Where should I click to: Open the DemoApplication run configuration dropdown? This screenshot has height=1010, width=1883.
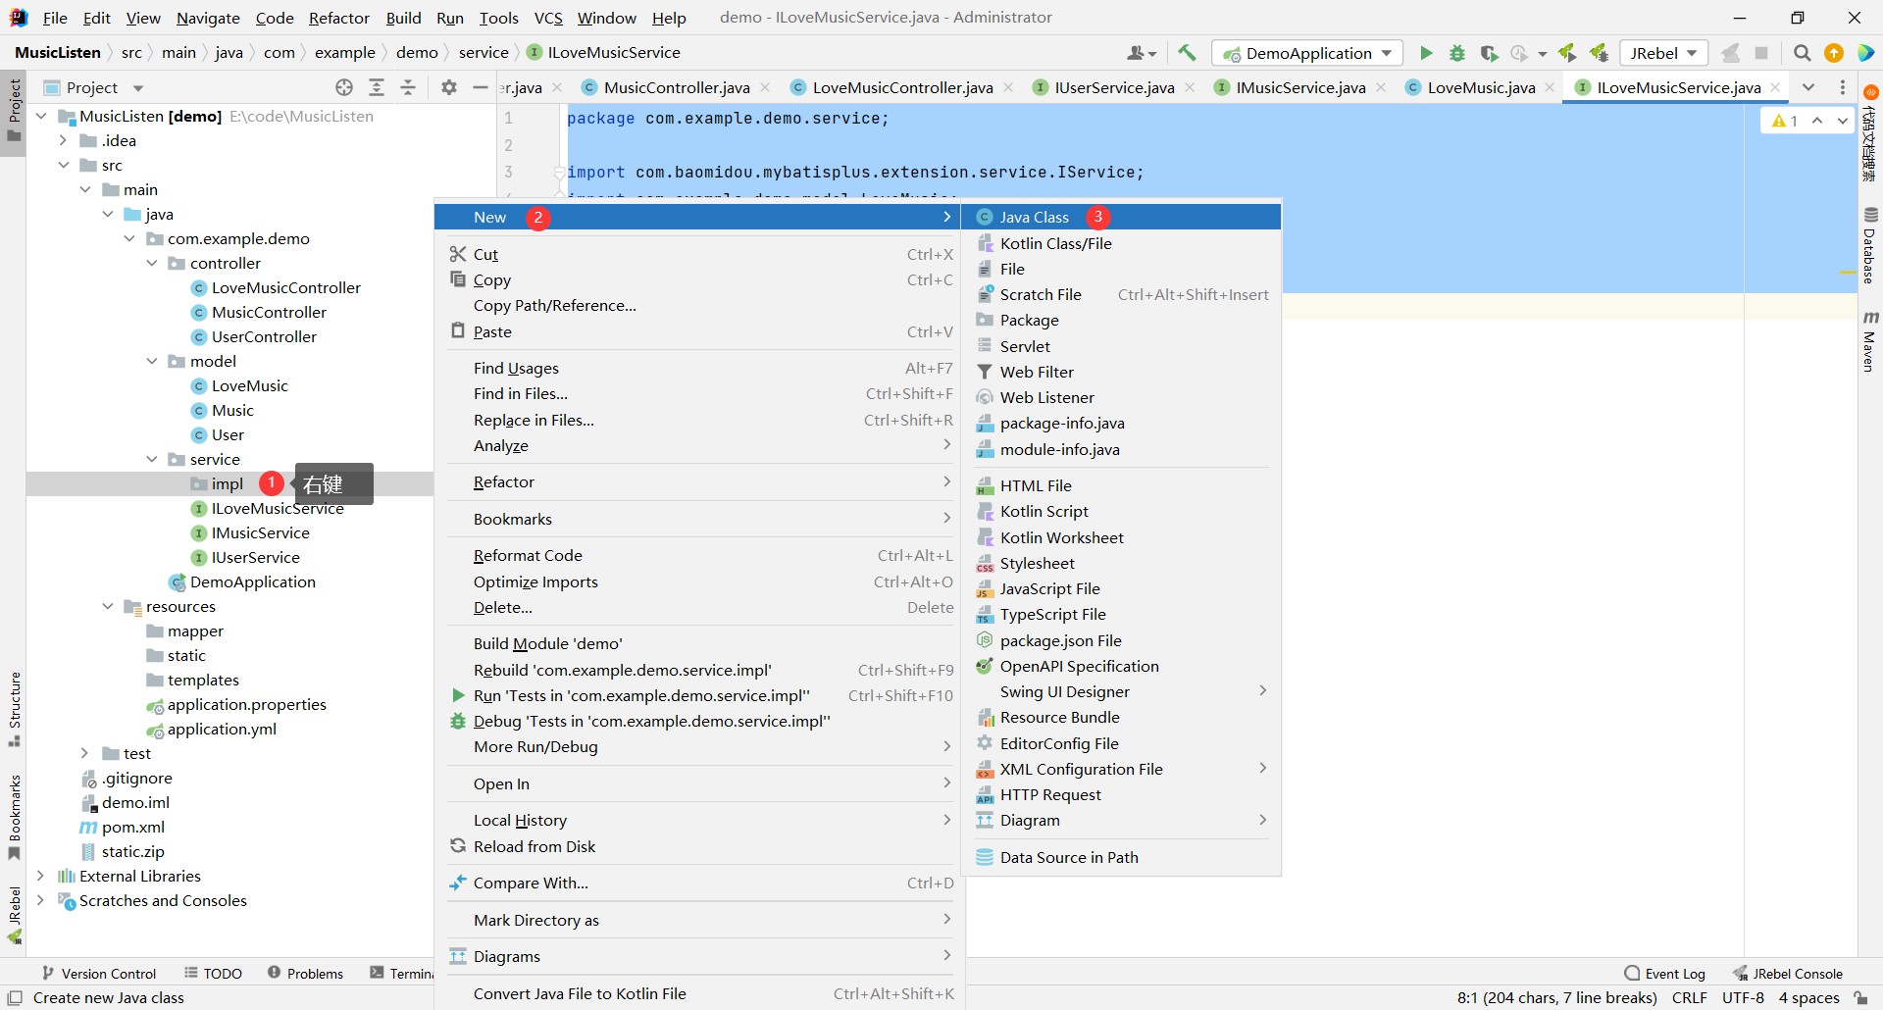[x=1307, y=53]
